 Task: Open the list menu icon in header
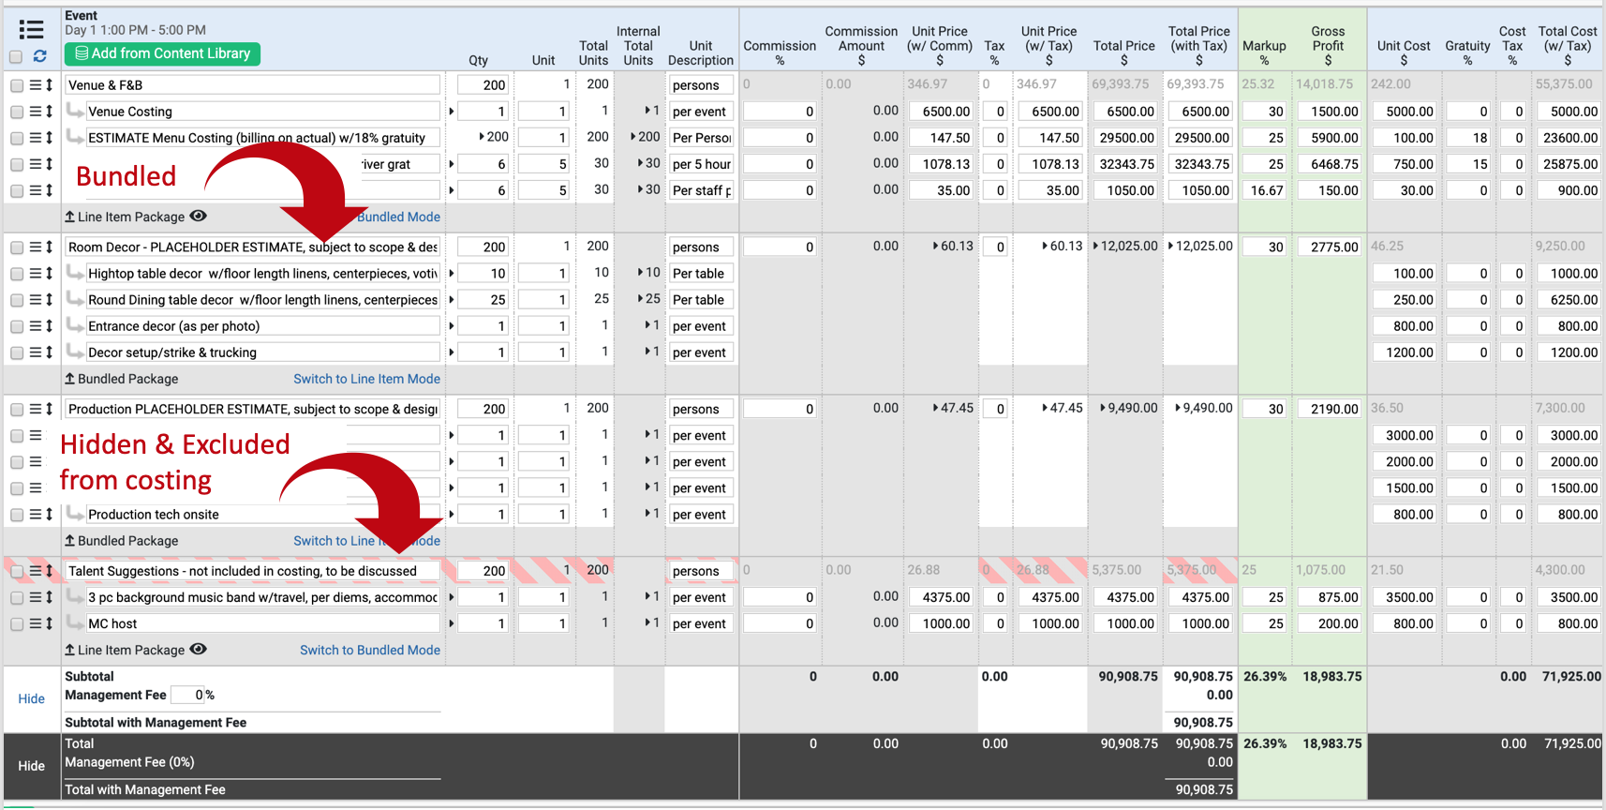(x=31, y=29)
